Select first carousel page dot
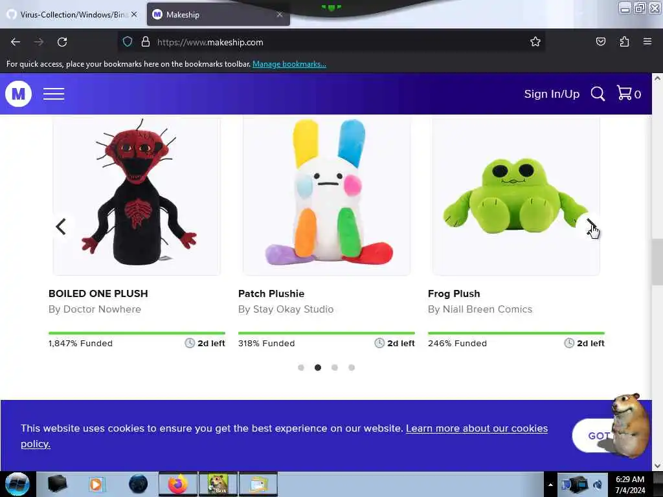The width and height of the screenshot is (663, 497). click(x=301, y=368)
